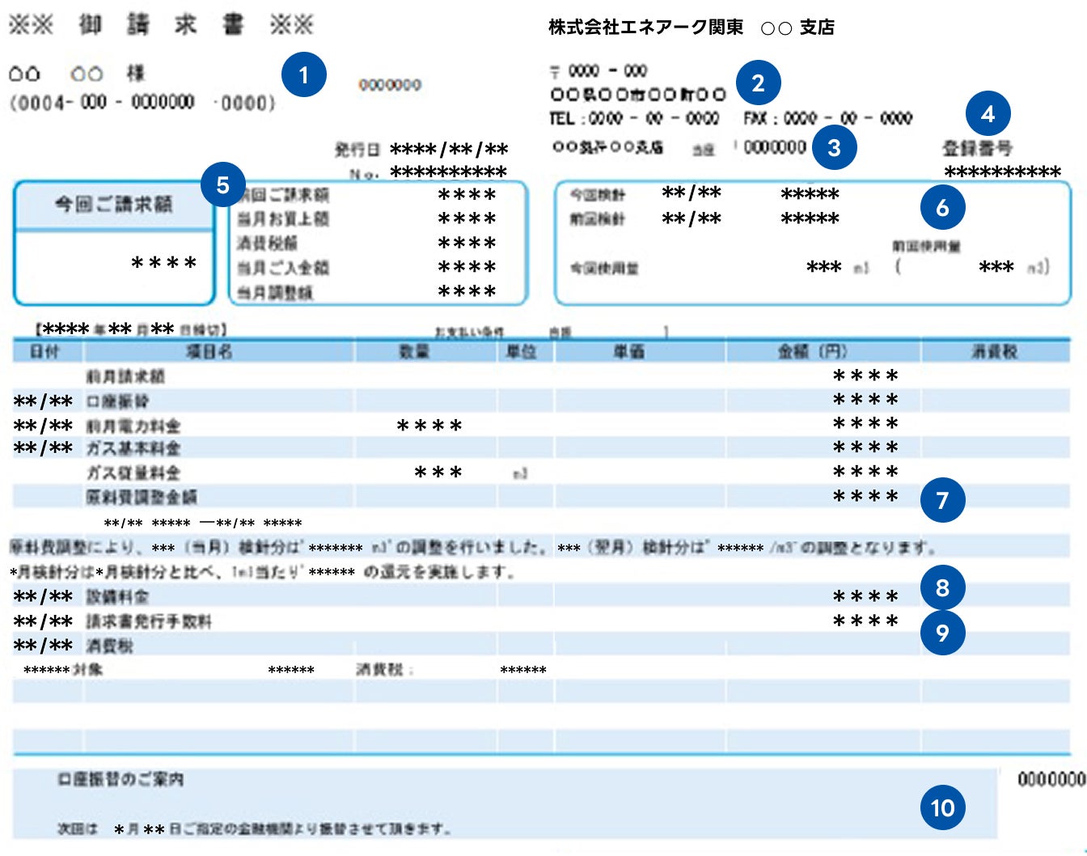Open marker 4 above 登録番号
The height and width of the screenshot is (856, 1087).
pyautogui.click(x=988, y=114)
